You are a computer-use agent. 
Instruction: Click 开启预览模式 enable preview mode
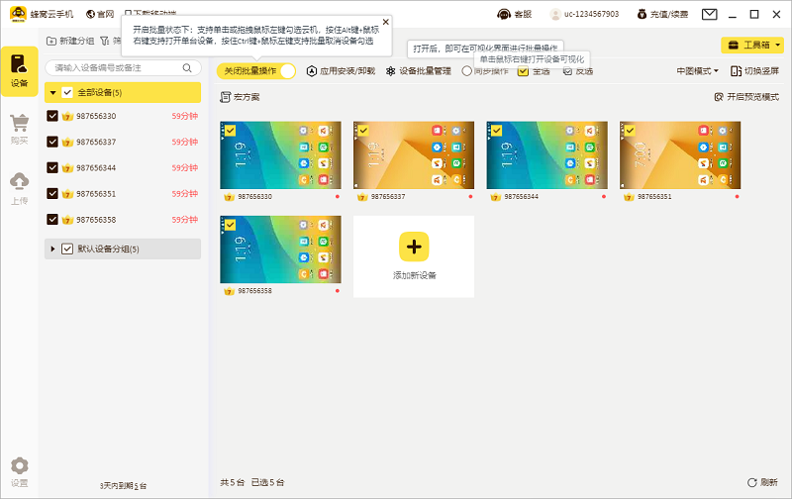point(746,97)
